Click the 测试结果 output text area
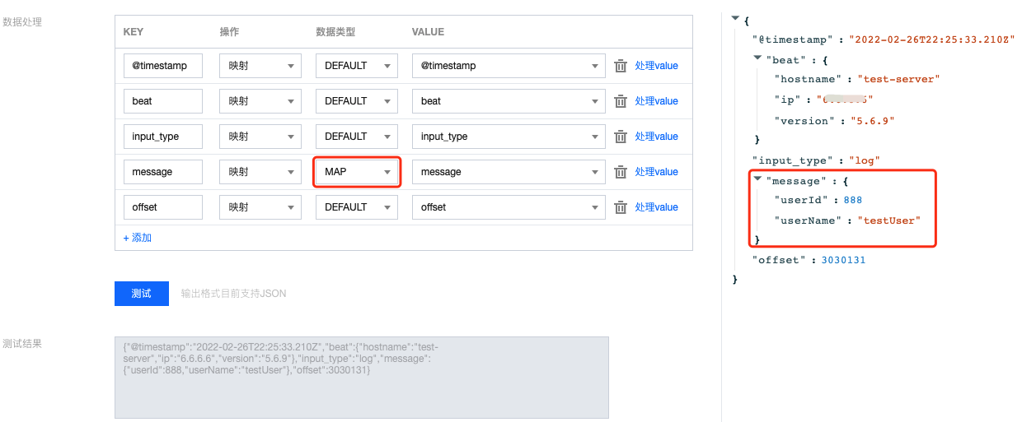Viewport: 1022px width, 422px height. [x=362, y=378]
